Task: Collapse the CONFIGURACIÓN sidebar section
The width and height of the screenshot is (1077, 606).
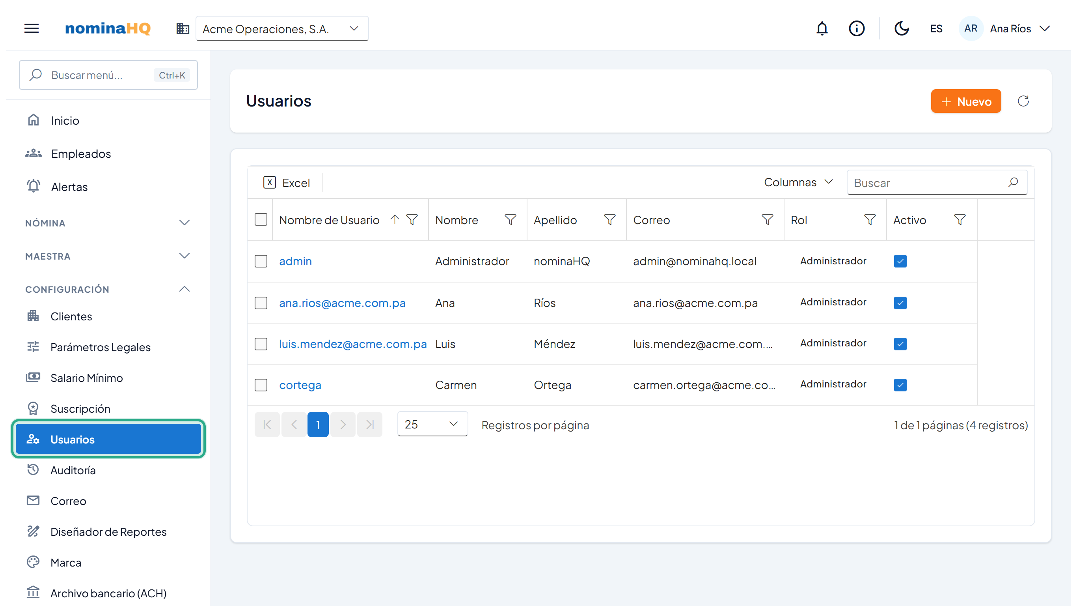Action: click(x=108, y=289)
